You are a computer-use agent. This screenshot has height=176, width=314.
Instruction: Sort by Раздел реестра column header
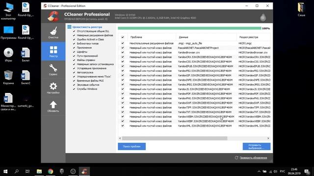pos(254,37)
